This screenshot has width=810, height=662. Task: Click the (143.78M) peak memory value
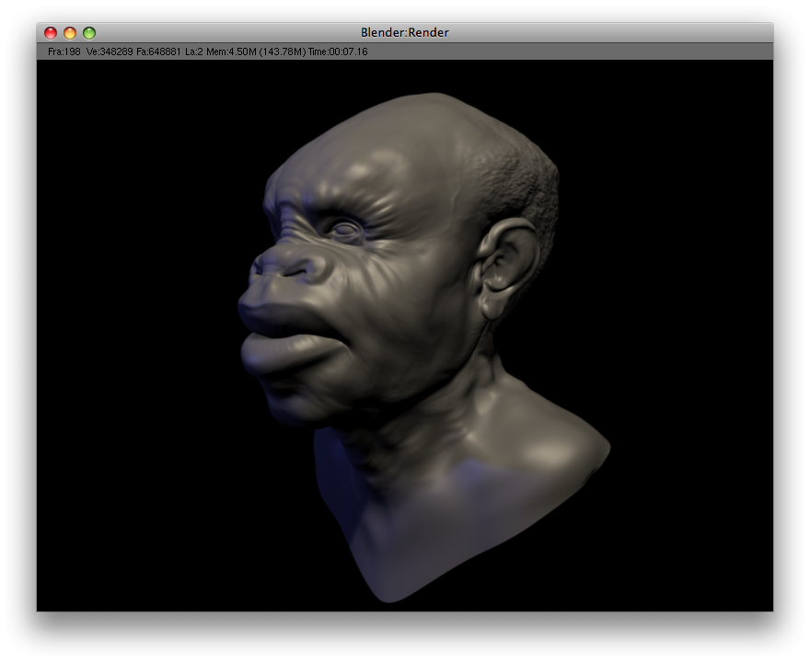pyautogui.click(x=282, y=52)
